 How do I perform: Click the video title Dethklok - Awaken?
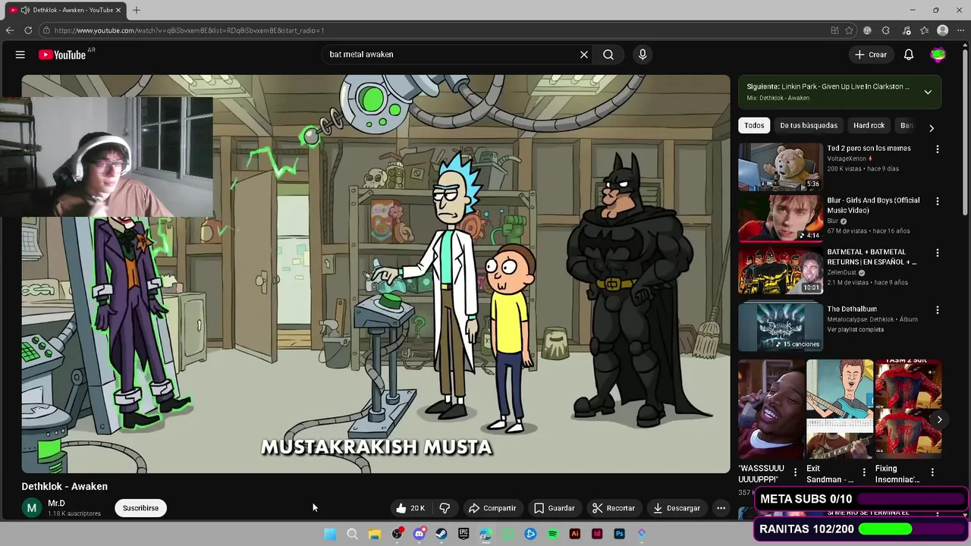point(64,487)
